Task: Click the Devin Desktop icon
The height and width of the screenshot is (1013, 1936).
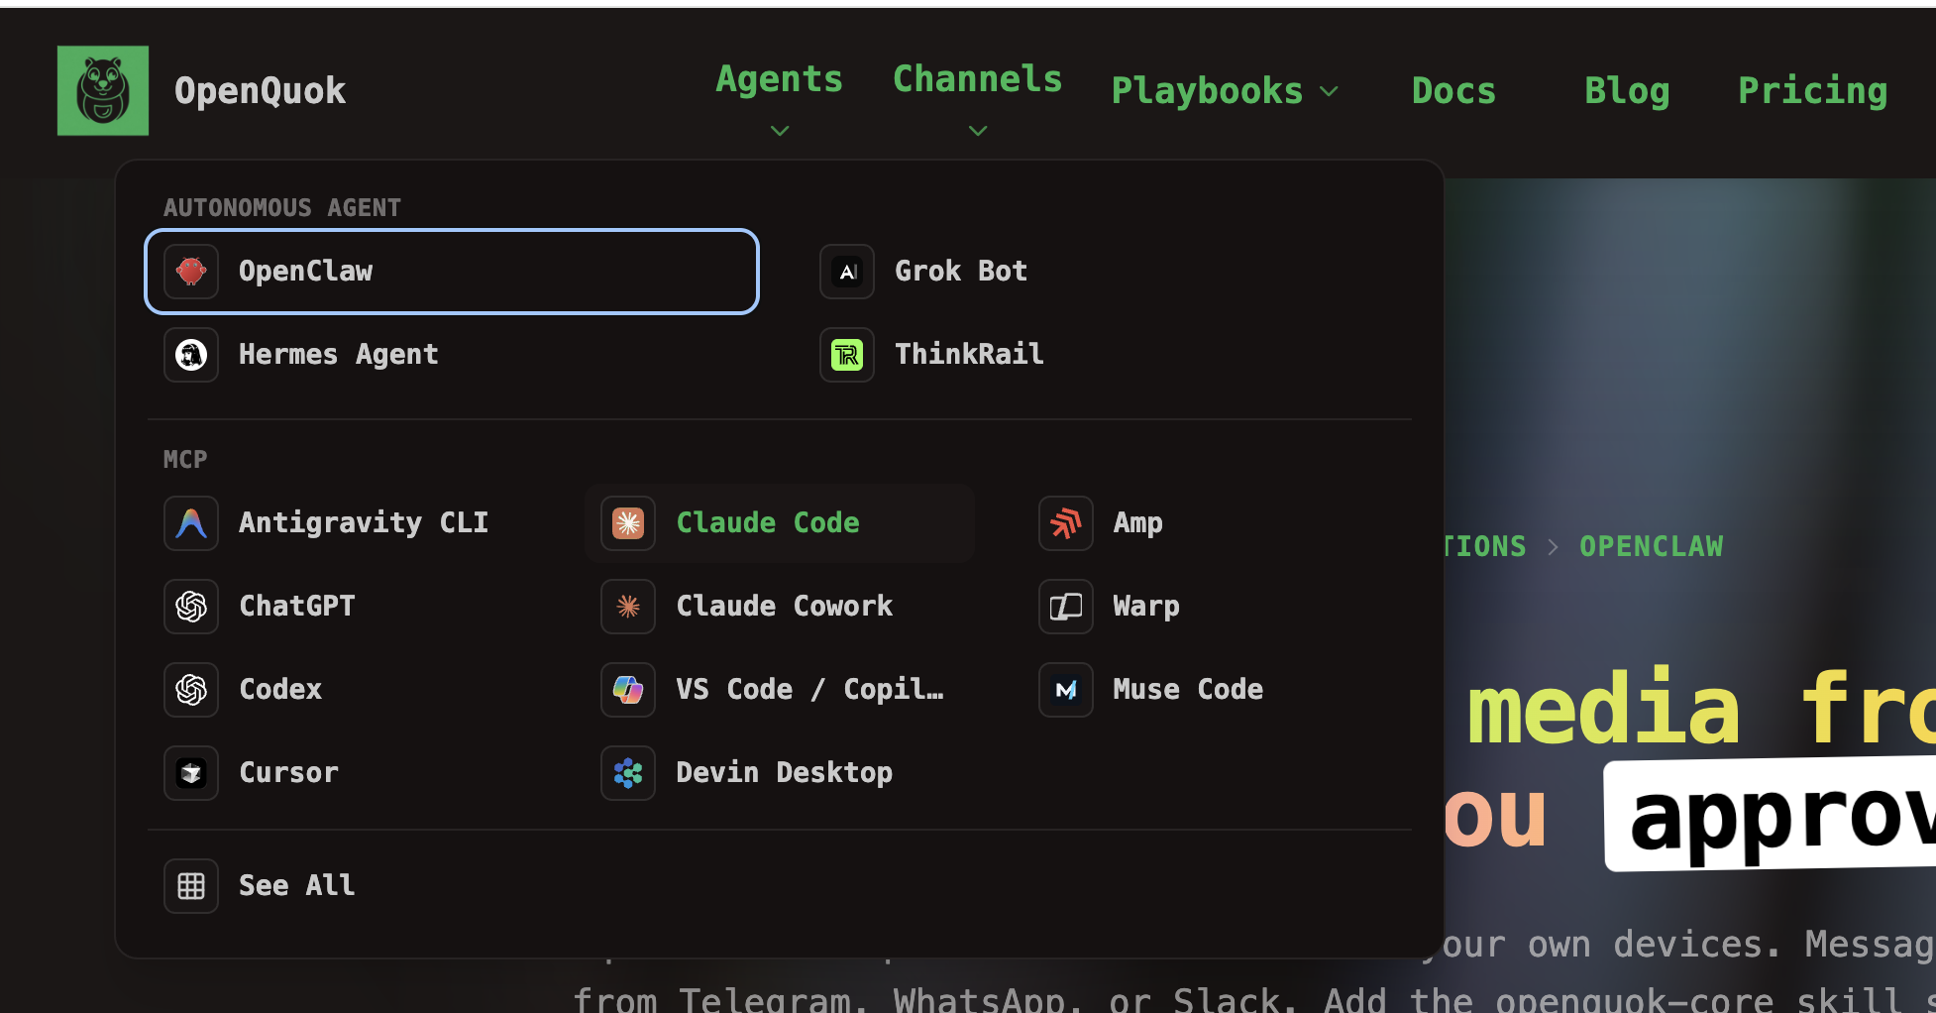Action: click(x=628, y=773)
